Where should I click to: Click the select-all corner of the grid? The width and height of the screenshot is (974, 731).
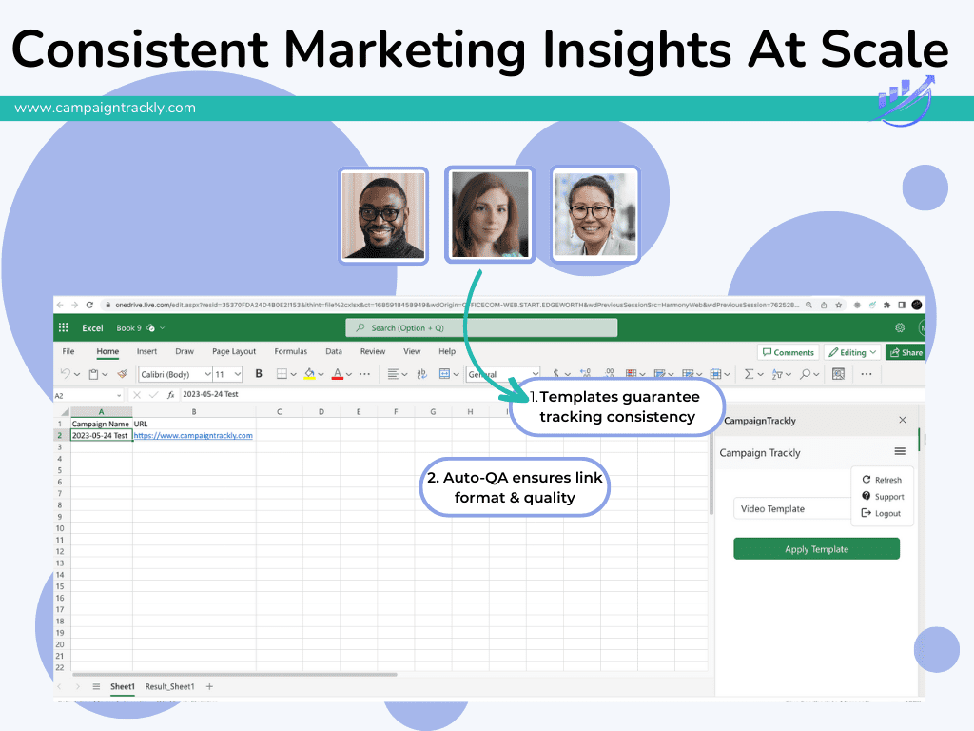65,411
